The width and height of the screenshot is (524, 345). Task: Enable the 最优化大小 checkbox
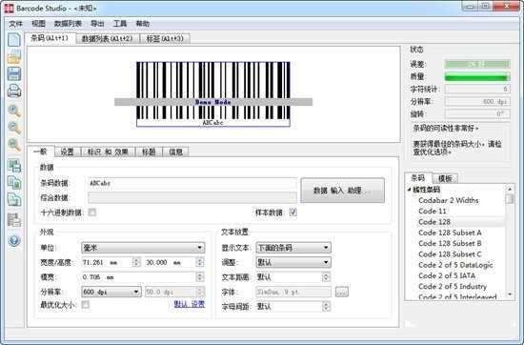click(86, 304)
